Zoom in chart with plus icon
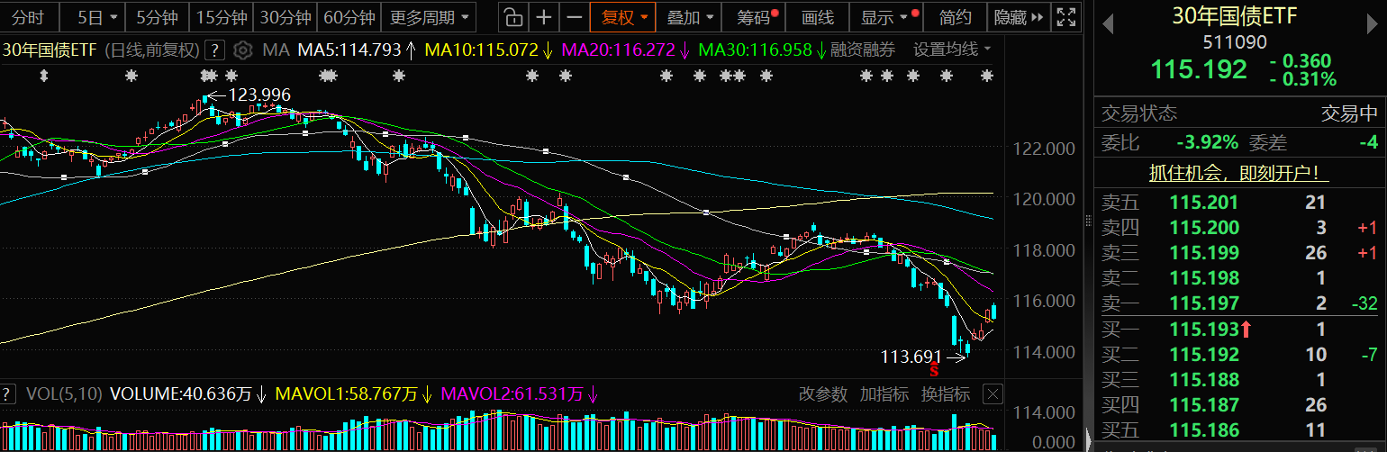1387x452 pixels. pyautogui.click(x=543, y=17)
